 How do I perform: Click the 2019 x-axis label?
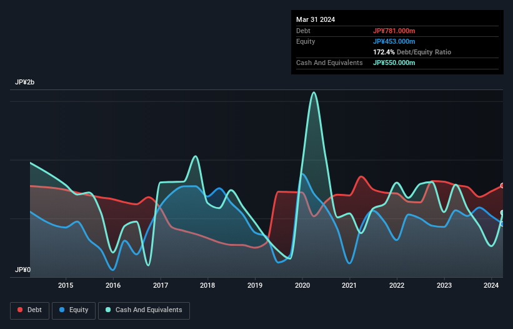255,285
